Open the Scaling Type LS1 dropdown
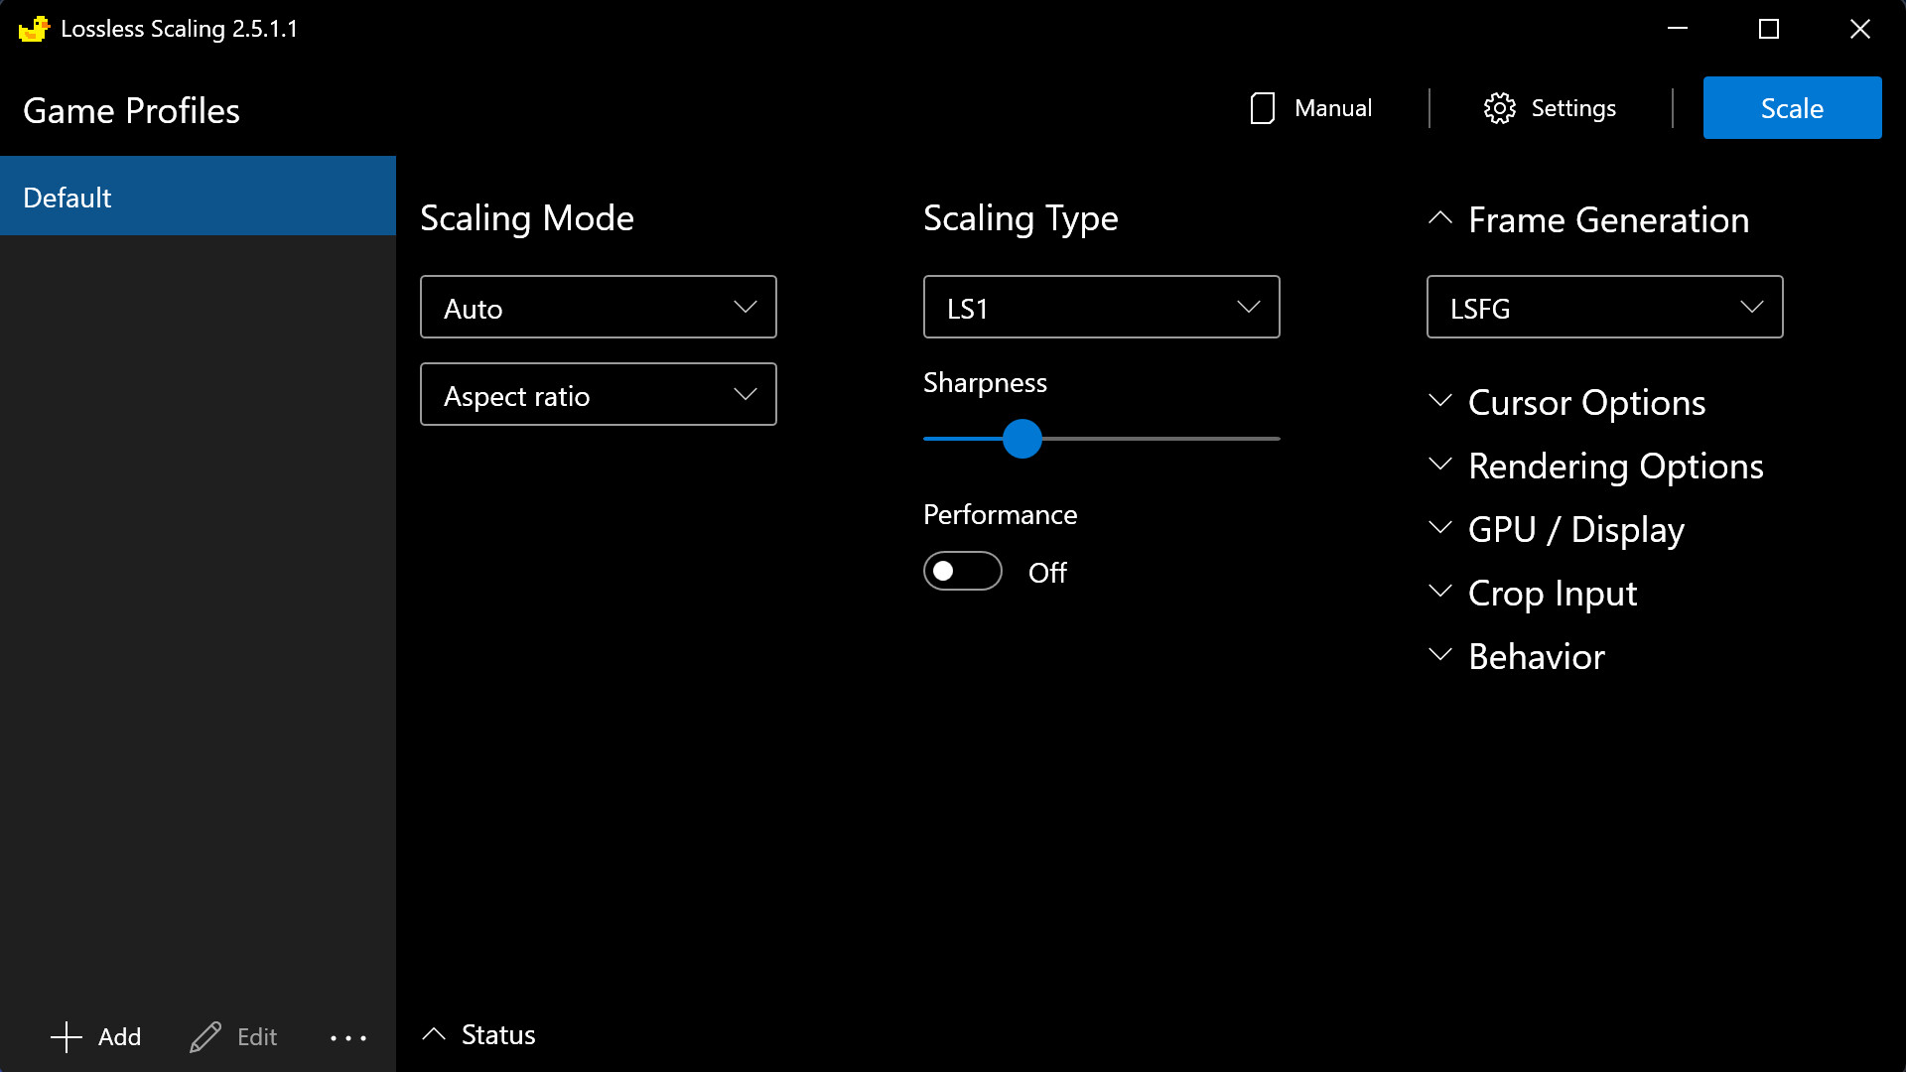 [x=1101, y=307]
